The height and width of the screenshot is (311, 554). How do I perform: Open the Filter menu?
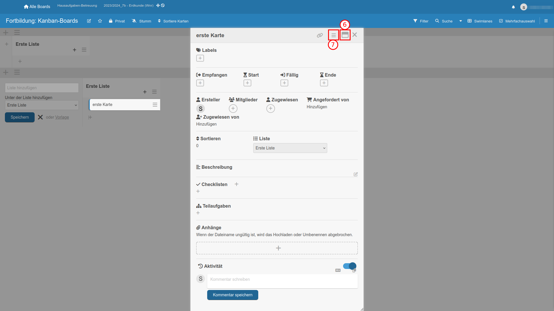[x=421, y=21]
